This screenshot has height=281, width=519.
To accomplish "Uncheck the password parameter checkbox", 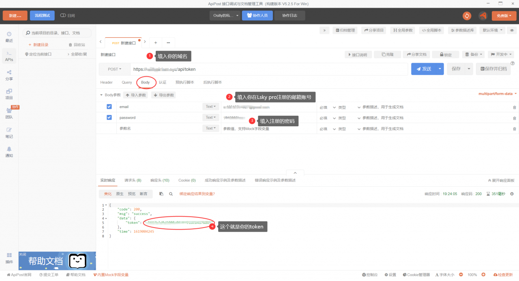I will pos(109,117).
